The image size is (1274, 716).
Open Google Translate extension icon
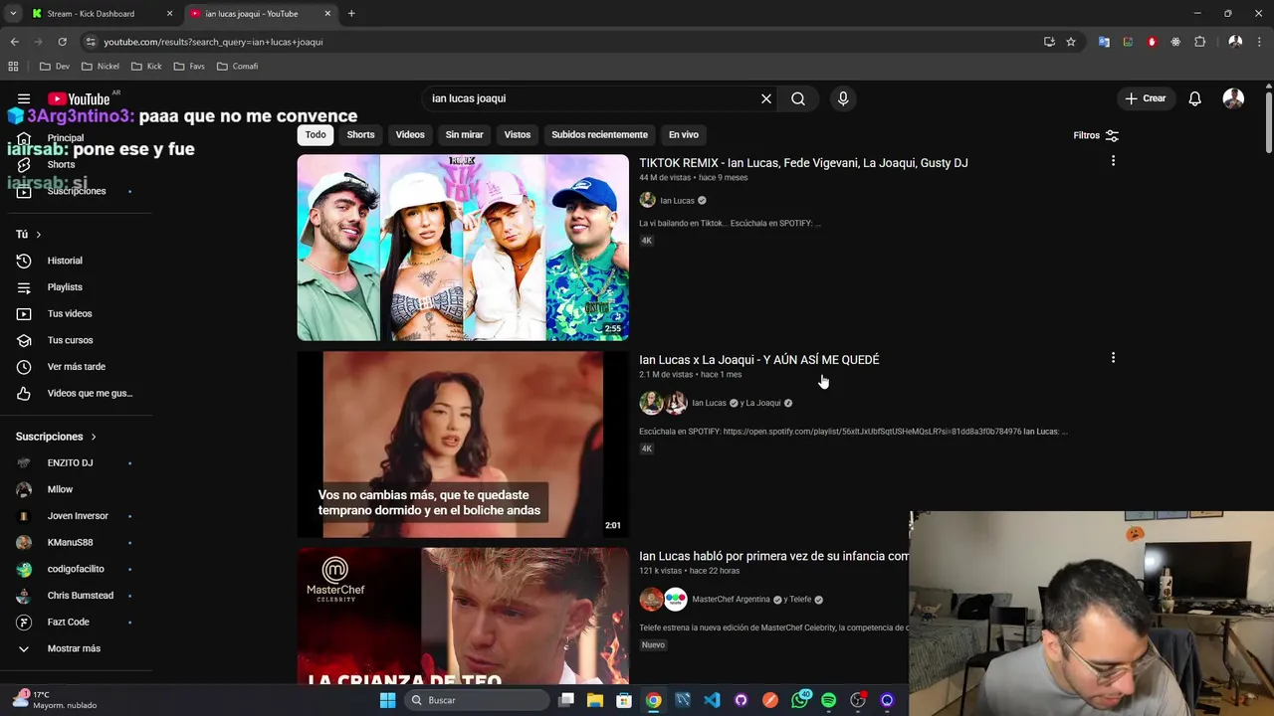(x=1104, y=42)
